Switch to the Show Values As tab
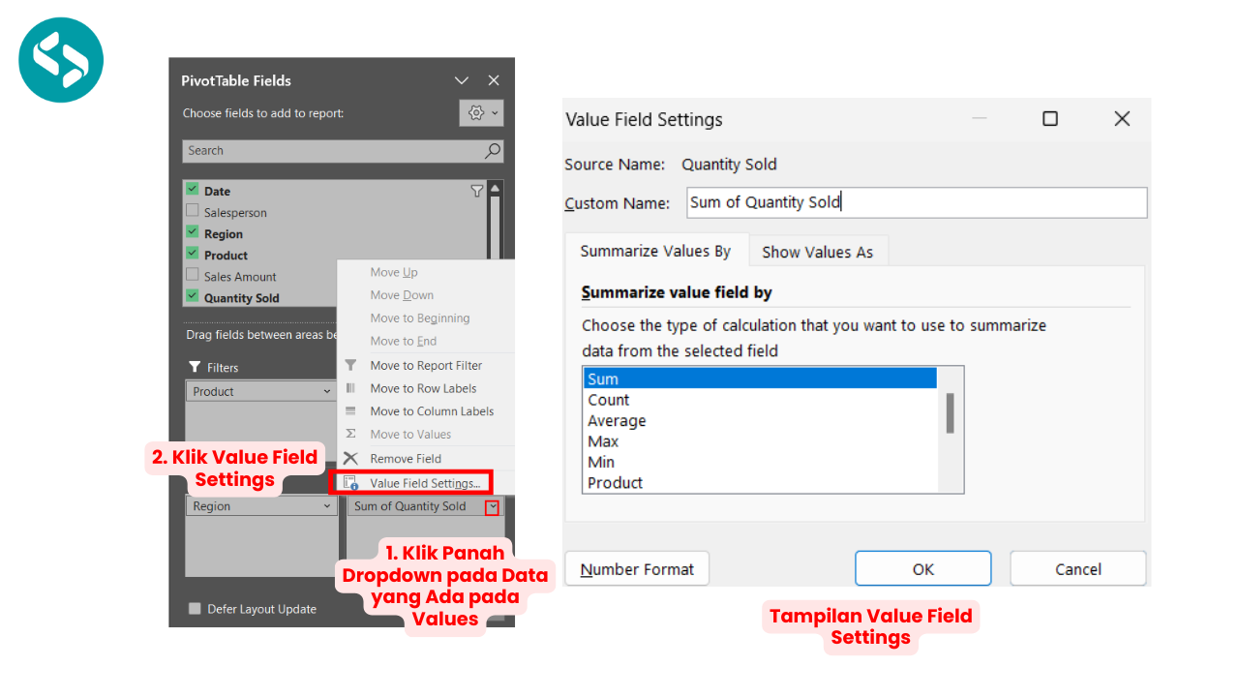 818,251
